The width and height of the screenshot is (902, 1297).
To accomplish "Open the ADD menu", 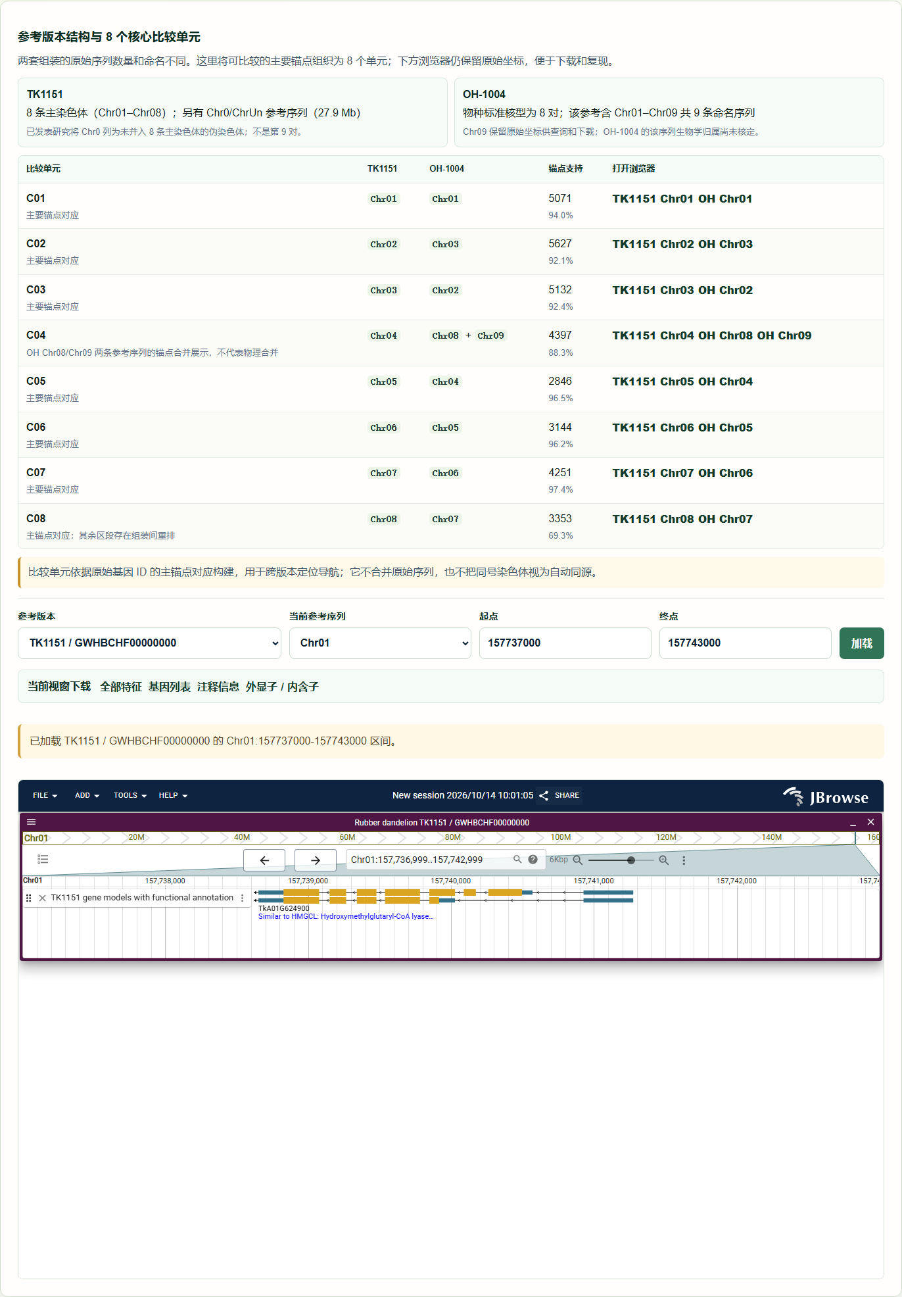I will pos(87,795).
